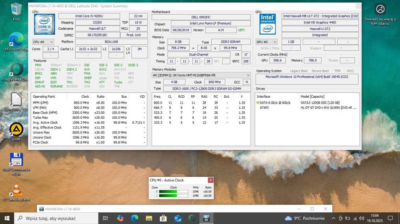Click the Prod. Unit field
The width and height of the screenshot is (400, 224).
click(134, 35)
